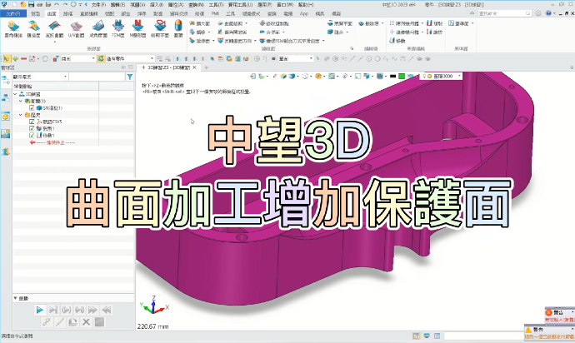Viewport: 575px width, 343px height.
Task: Switch to the 曲面 ribbon tab
Action: click(x=52, y=14)
